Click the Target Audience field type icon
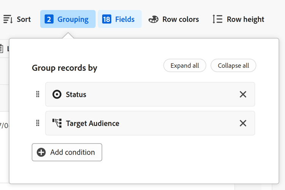This screenshot has height=190, width=285. point(57,123)
